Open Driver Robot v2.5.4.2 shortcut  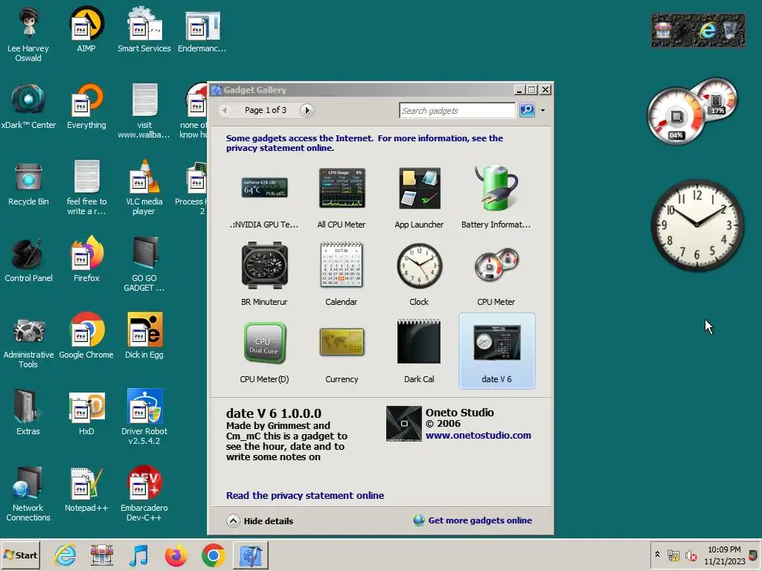coord(144,417)
